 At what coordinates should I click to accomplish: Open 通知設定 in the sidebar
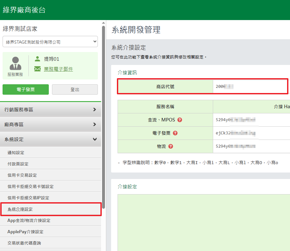50,152
